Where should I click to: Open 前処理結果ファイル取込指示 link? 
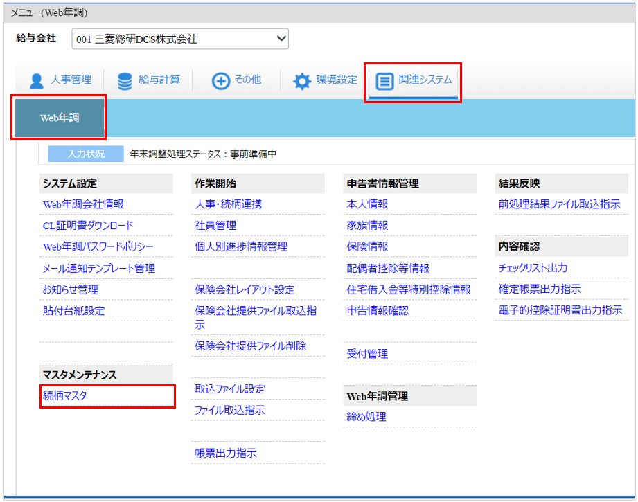(x=560, y=204)
